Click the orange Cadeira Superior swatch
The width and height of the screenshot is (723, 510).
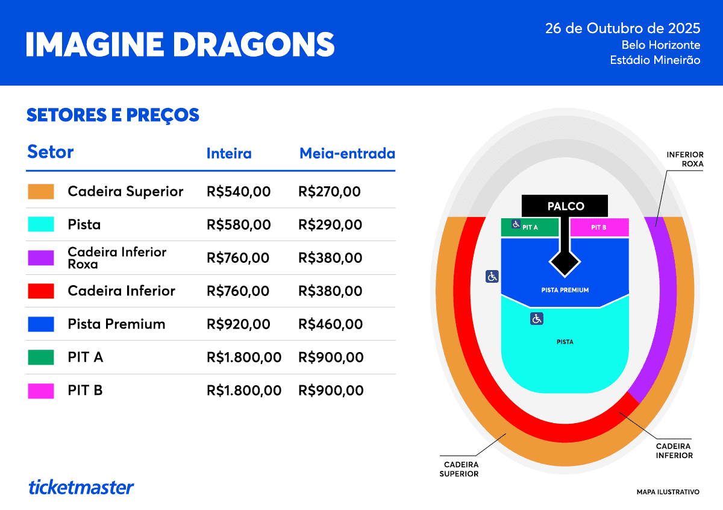(x=41, y=192)
